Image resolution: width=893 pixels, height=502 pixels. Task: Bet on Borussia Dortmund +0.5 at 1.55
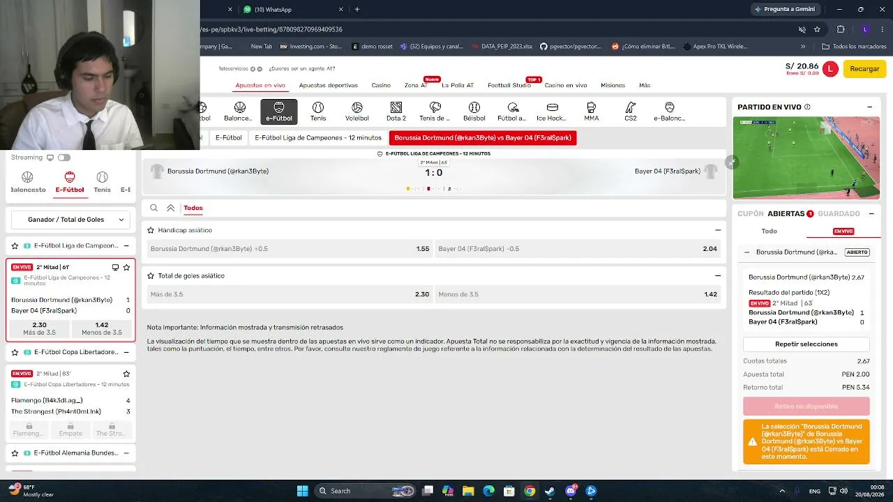point(290,249)
